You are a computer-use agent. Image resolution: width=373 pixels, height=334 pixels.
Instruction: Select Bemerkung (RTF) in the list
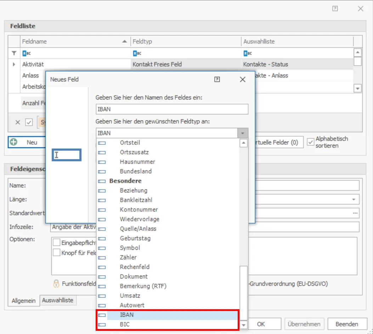[168, 286]
